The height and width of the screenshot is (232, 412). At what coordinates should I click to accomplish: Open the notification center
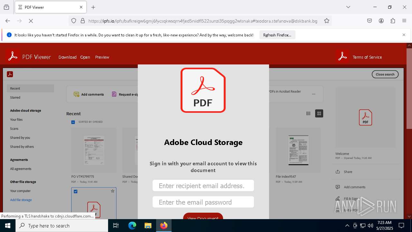pyautogui.click(x=401, y=226)
